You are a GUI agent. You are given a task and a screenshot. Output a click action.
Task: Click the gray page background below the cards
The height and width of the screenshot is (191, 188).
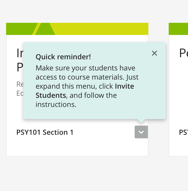click(x=94, y=175)
